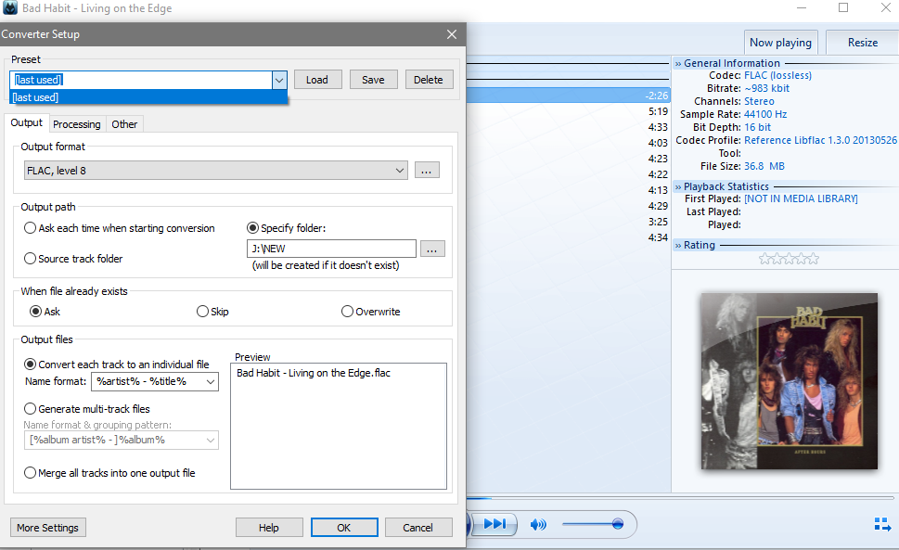The width and height of the screenshot is (899, 550).
Task: Close the Converter Setup dialog
Action: (x=452, y=34)
